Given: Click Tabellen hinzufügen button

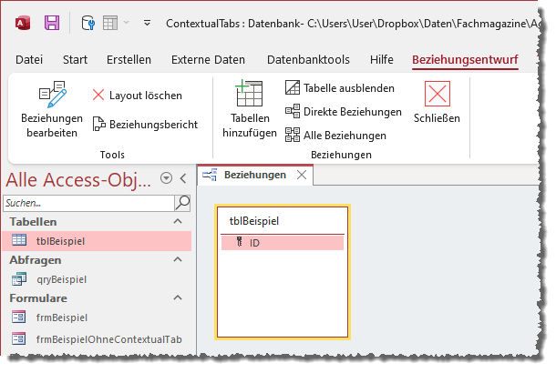Looking at the screenshot, I should coord(250,109).
